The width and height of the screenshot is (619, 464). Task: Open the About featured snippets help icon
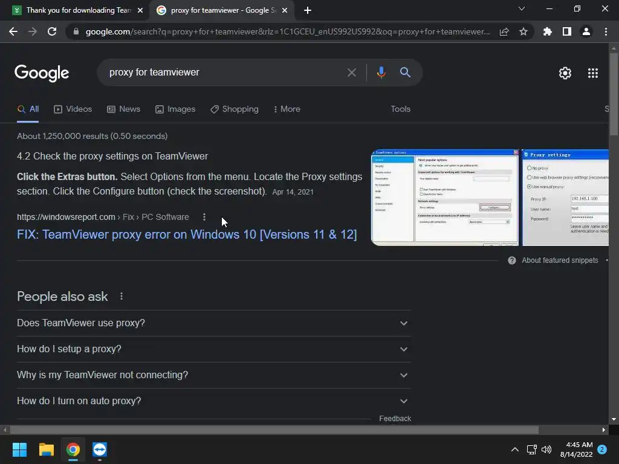coord(511,260)
